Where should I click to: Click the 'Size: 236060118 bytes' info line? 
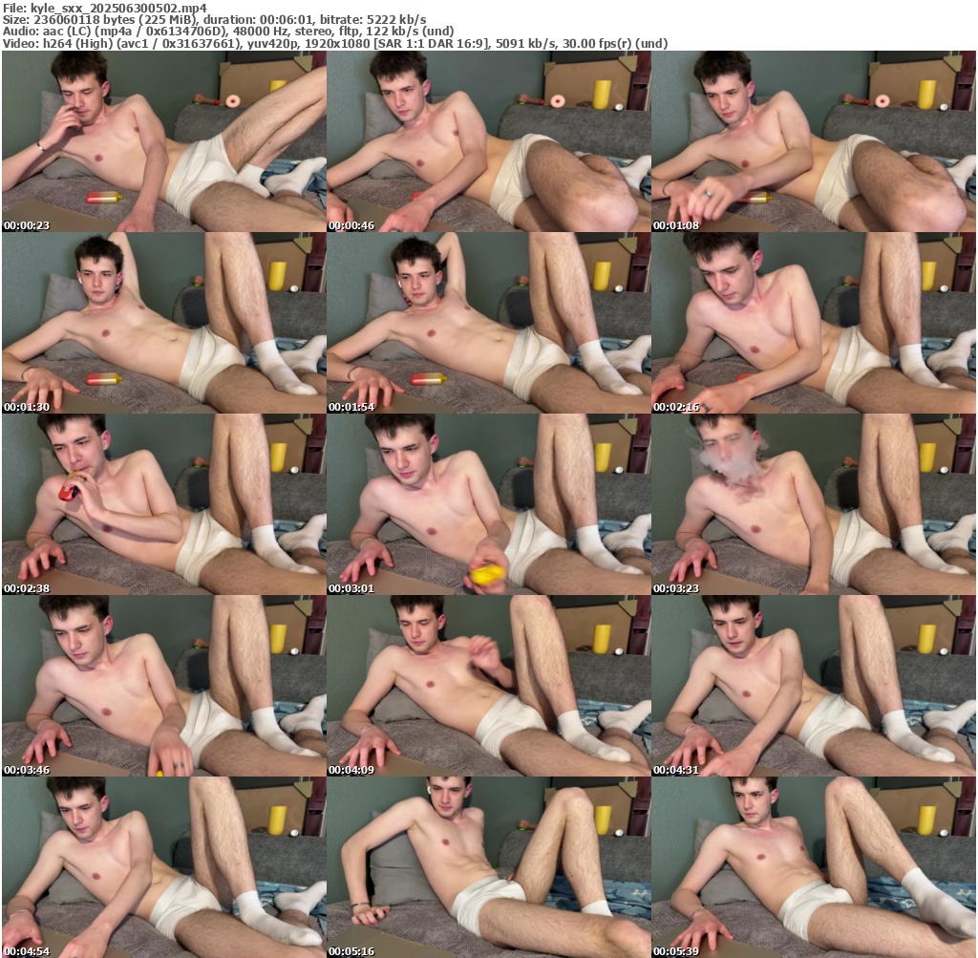[215, 20]
